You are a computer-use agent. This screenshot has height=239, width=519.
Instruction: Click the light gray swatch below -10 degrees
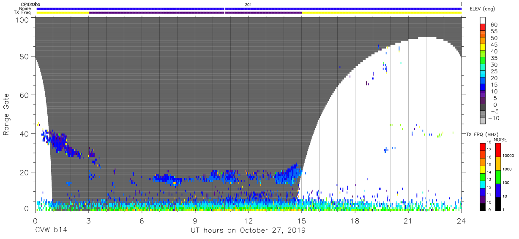pyautogui.click(x=482, y=121)
